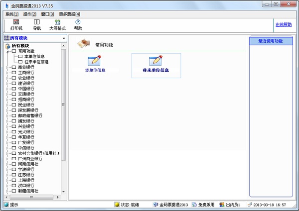Select 中国银行 in the module tree
Viewport: 299px width, 211px height.
coord(26,89)
